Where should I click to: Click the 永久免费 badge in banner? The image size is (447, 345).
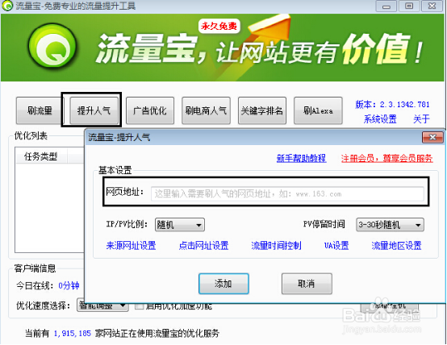(219, 27)
